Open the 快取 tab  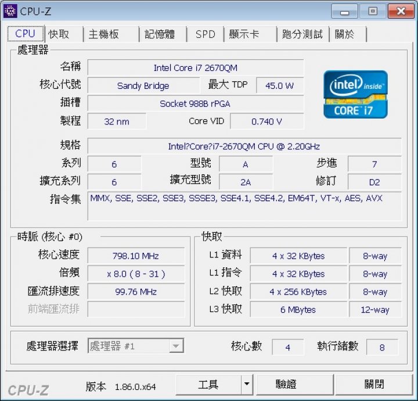pos(63,34)
